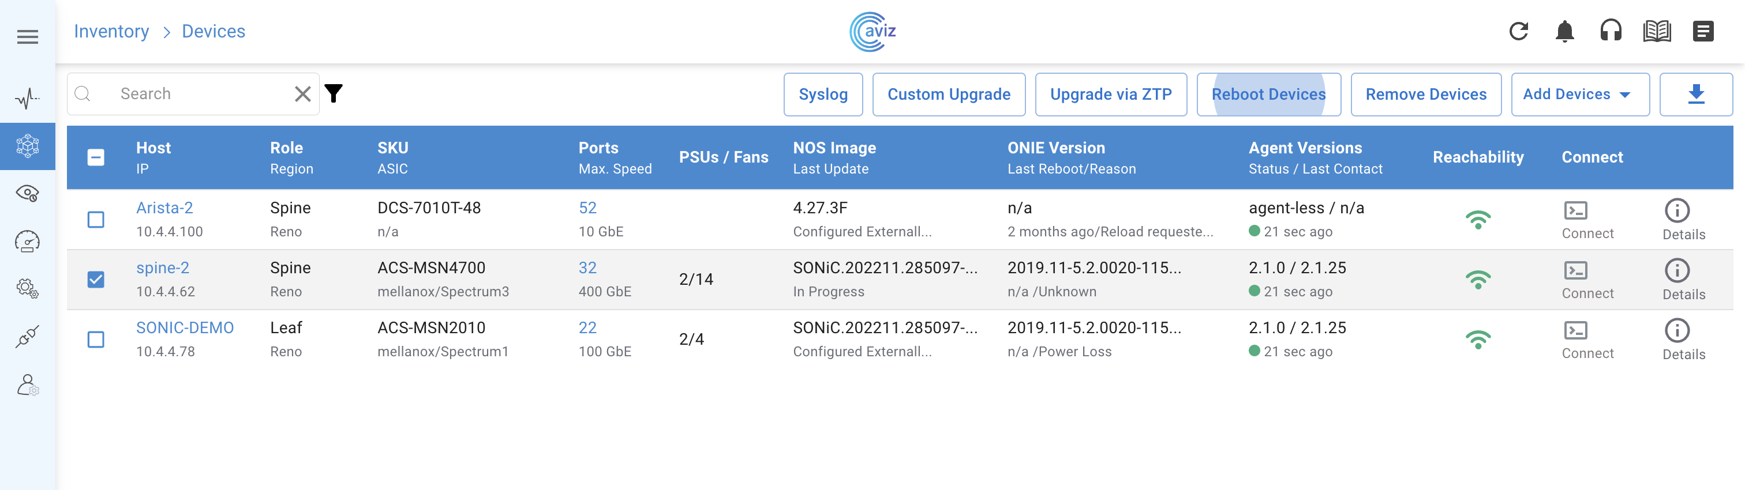Click the Reboot Devices button

tap(1268, 94)
